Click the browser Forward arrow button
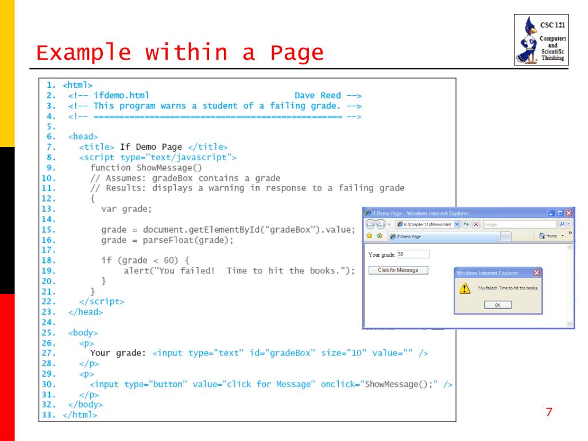Viewport: 588px width, 441px height. click(x=381, y=225)
